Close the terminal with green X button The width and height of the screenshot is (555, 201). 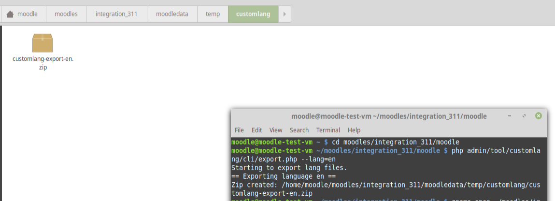(539, 115)
